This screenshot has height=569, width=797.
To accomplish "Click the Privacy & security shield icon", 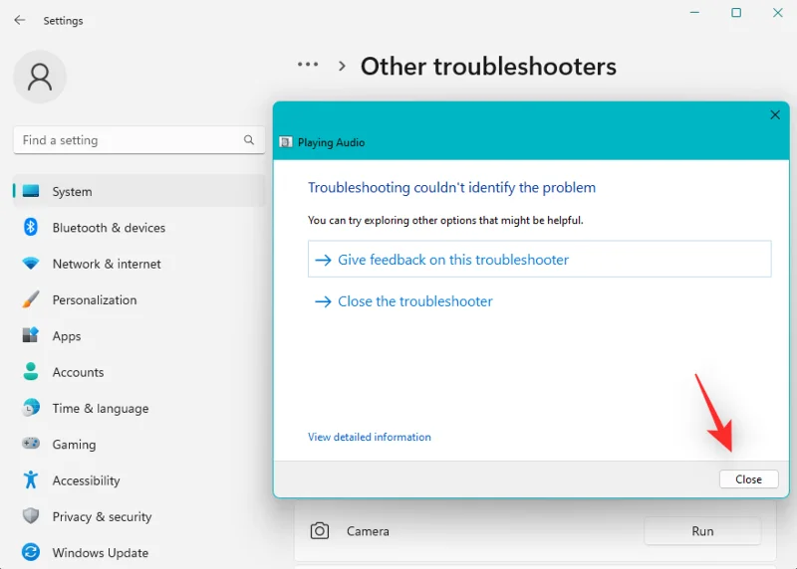I will click(31, 516).
